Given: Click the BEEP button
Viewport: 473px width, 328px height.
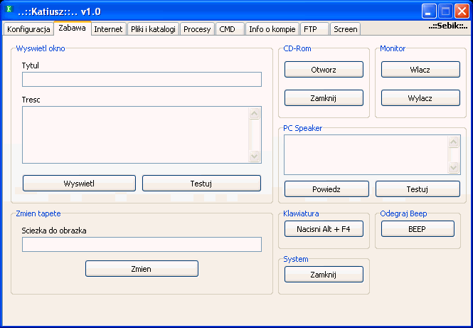Looking at the screenshot, I should [x=418, y=229].
